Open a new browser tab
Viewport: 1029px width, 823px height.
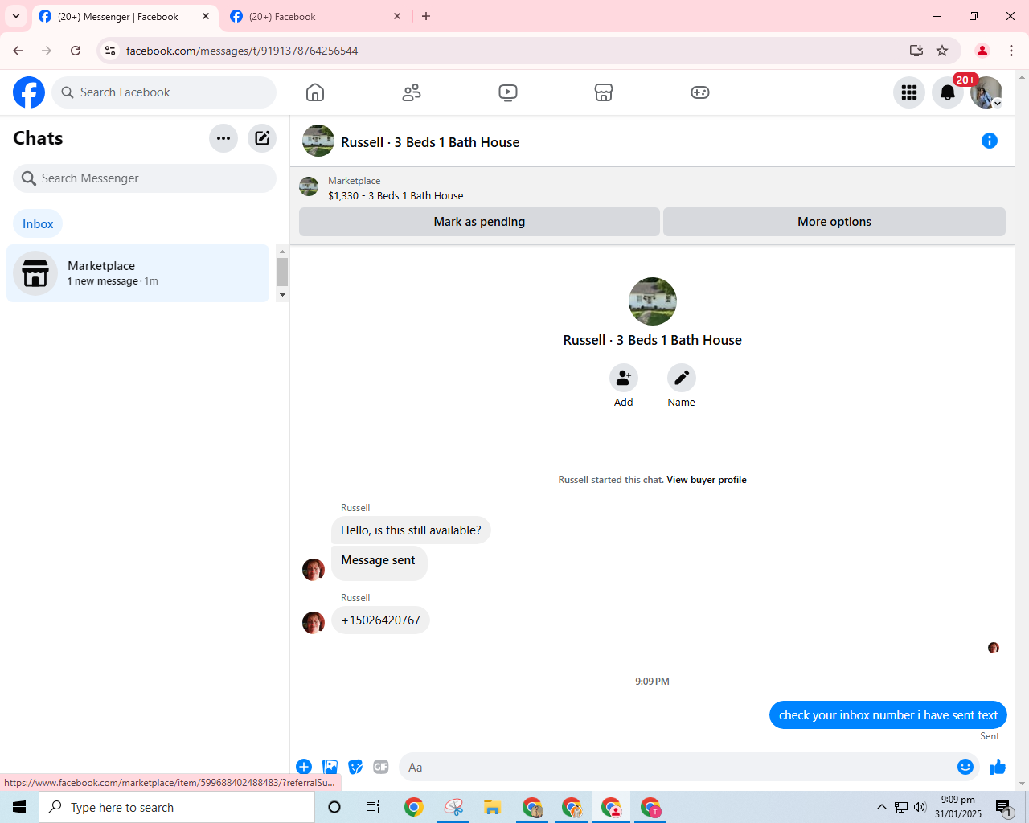426,16
